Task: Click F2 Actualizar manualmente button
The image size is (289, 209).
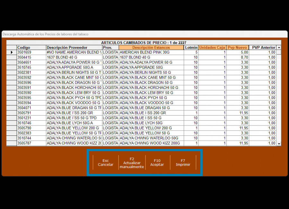Action: click(132, 163)
